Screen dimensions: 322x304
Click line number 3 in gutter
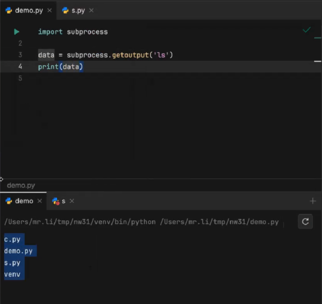pos(20,55)
